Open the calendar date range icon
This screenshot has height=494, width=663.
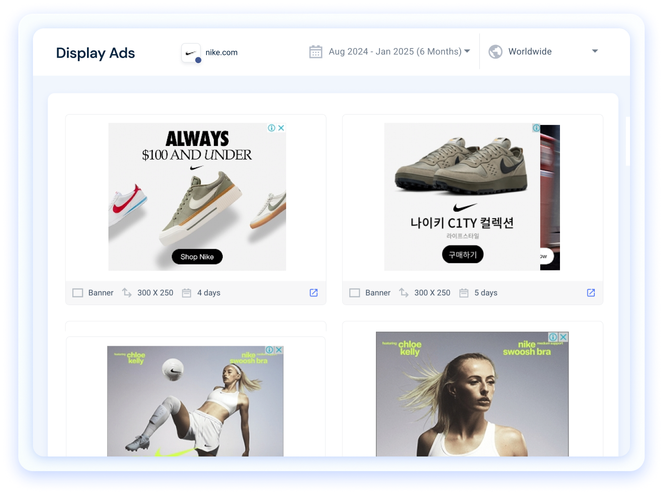316,52
